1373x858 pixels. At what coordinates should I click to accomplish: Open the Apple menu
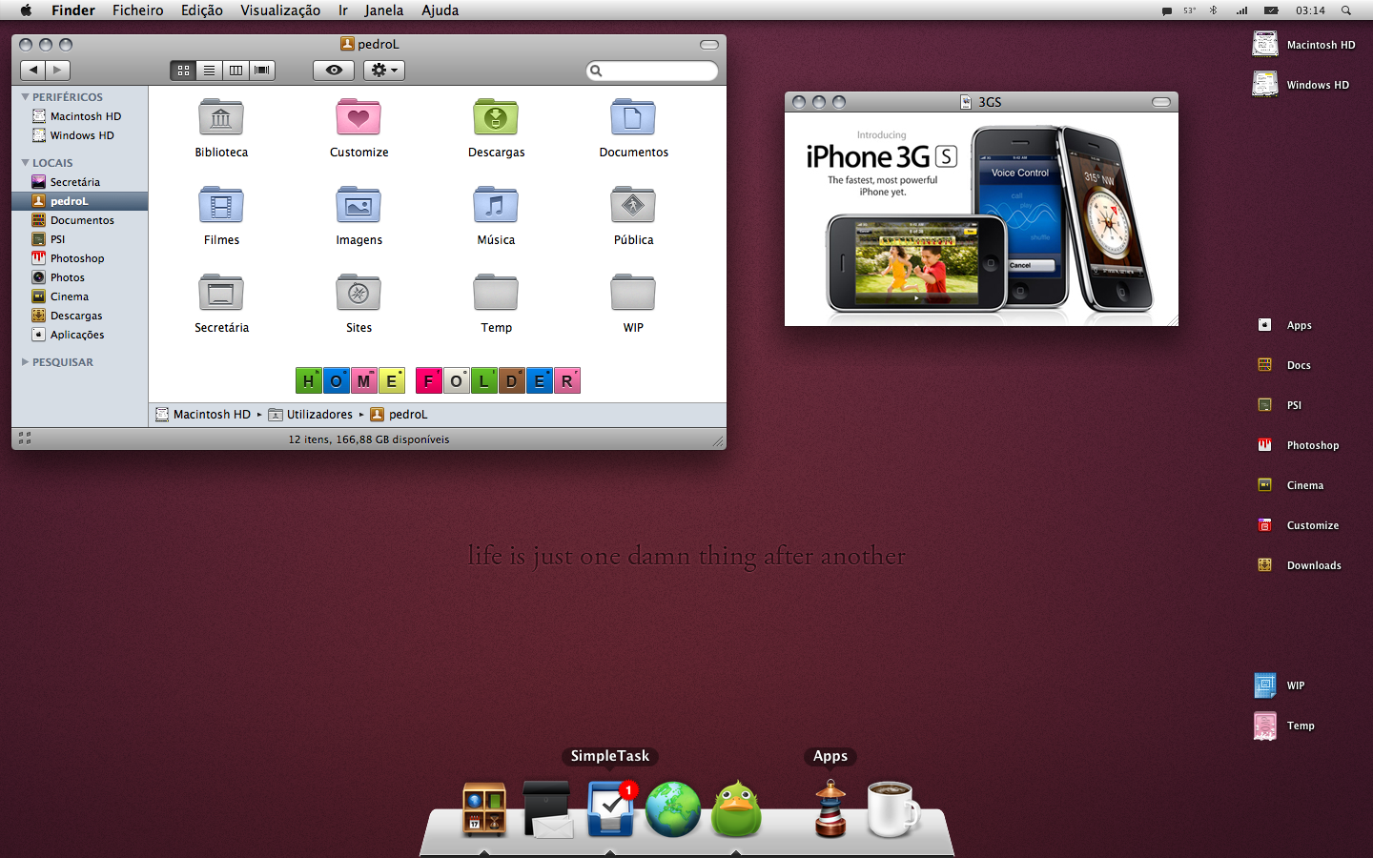pos(26,10)
